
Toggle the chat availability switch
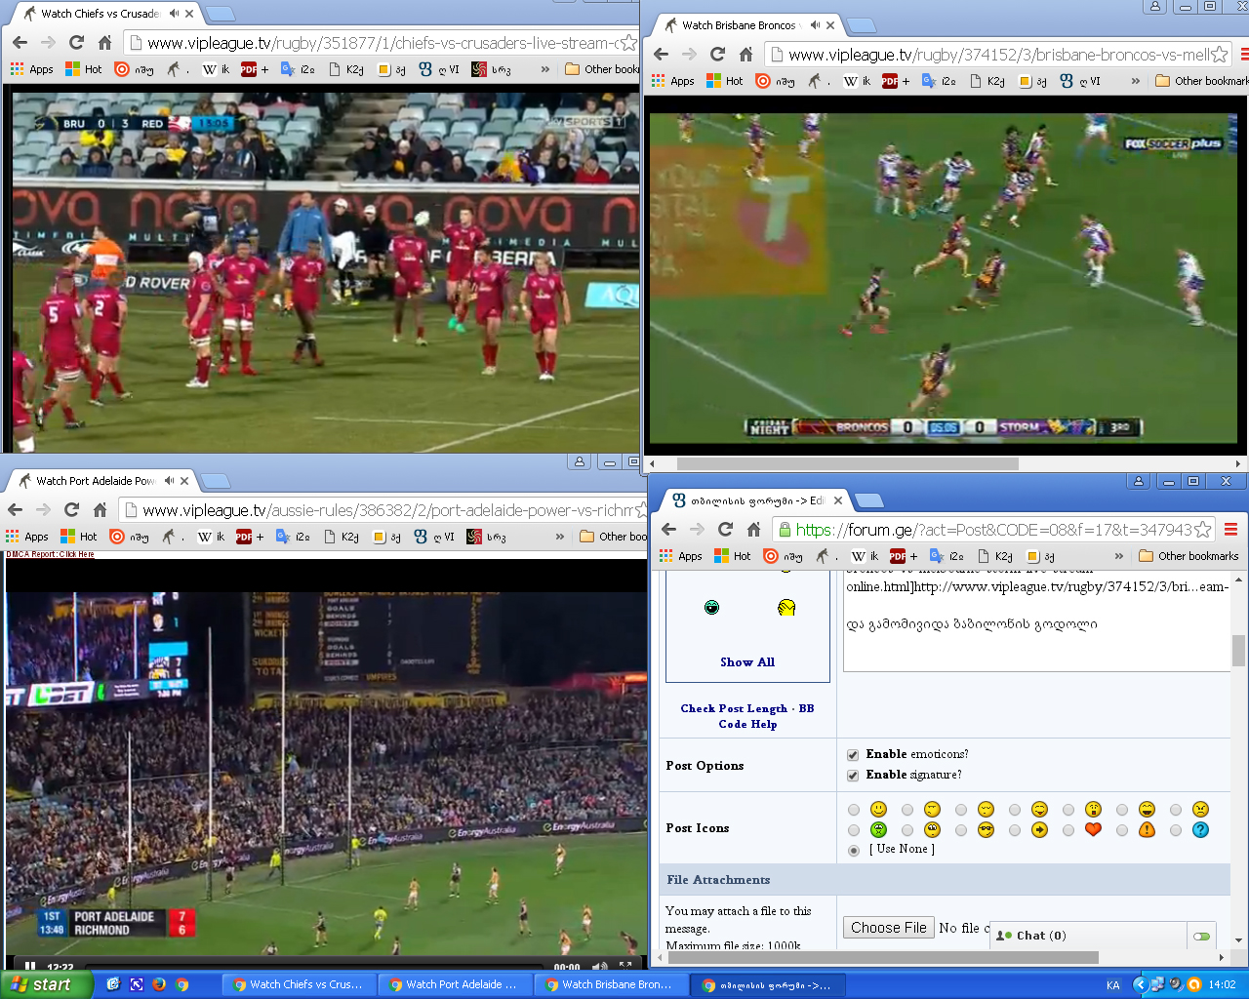(x=1201, y=936)
